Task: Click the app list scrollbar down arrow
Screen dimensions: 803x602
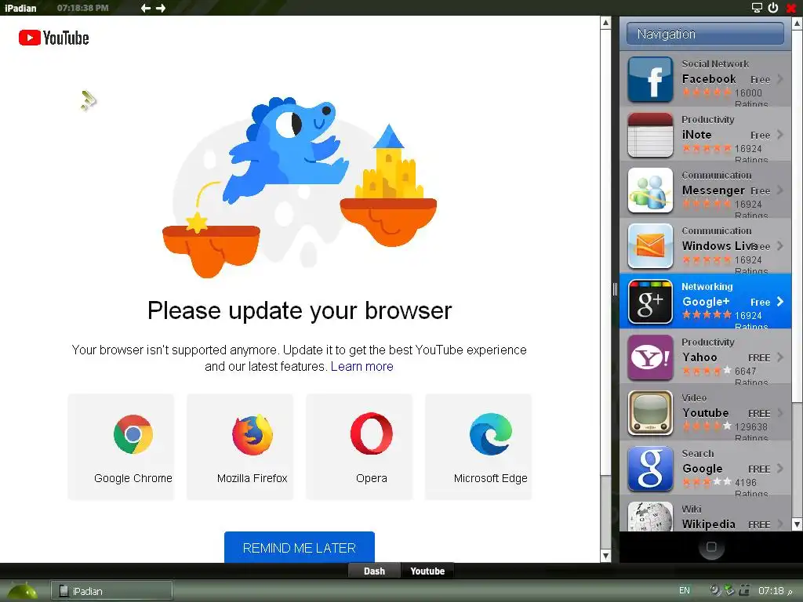Action: [797, 524]
